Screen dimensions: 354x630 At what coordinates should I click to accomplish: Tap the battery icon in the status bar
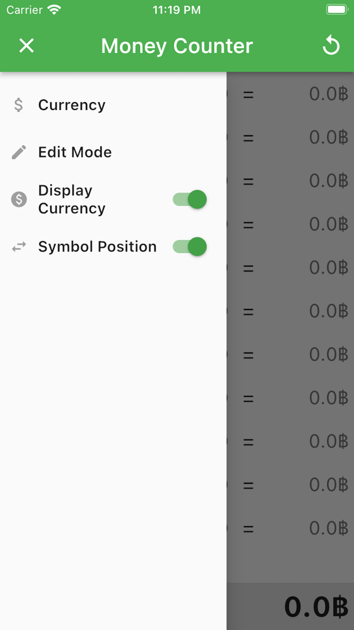[x=336, y=9]
